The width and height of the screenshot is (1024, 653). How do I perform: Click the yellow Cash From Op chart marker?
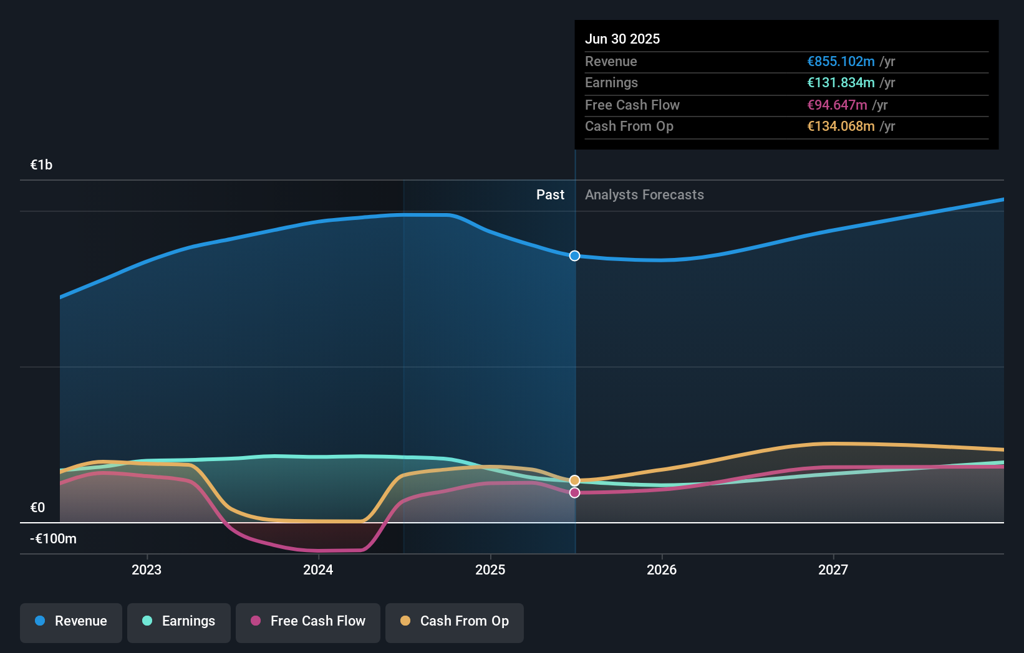click(x=574, y=480)
